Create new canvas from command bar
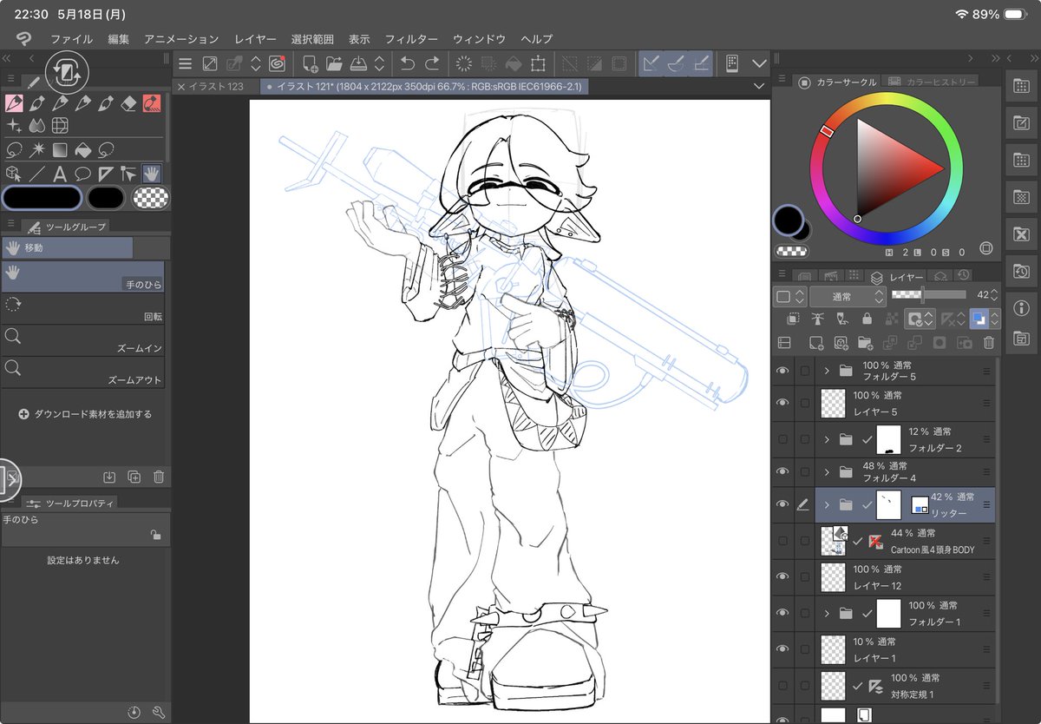1041x724 pixels. (311, 63)
